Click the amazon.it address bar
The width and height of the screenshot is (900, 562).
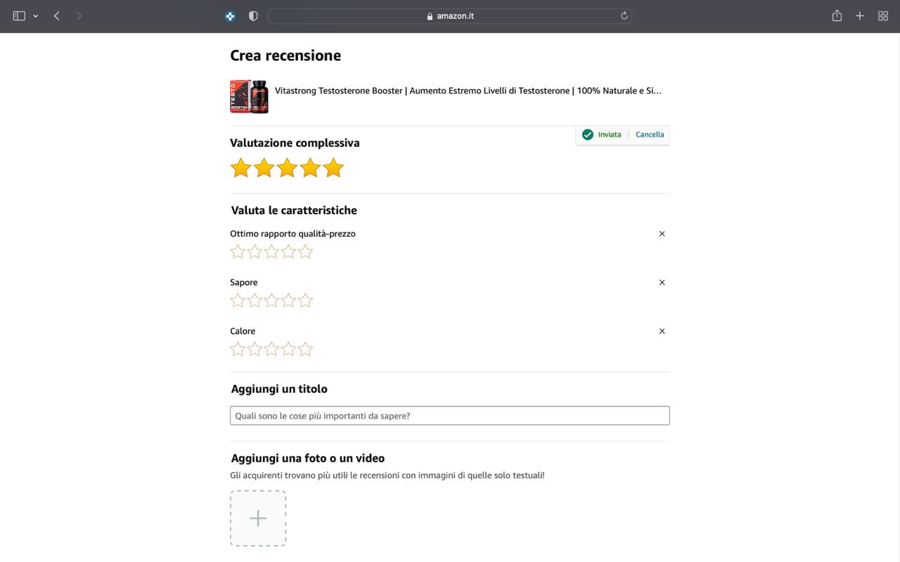(450, 16)
